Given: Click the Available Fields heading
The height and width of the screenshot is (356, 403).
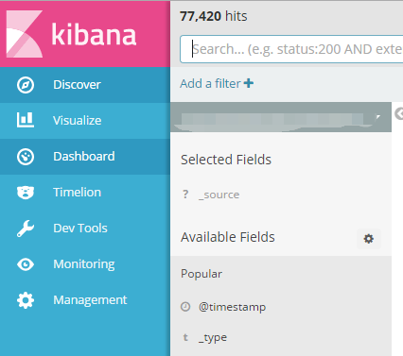Looking at the screenshot, I should point(228,237).
